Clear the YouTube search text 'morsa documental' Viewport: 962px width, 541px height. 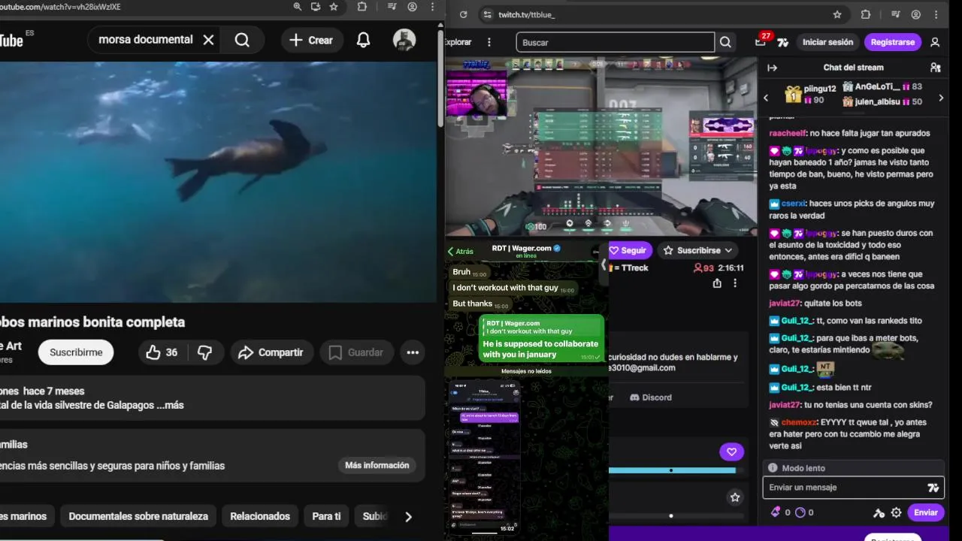click(x=209, y=40)
